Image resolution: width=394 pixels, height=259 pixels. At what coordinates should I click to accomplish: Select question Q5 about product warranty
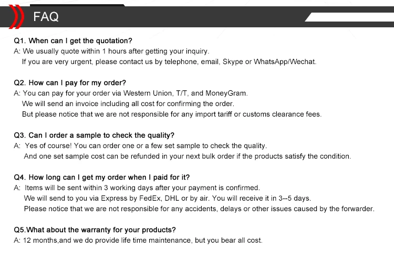[x=95, y=230]
